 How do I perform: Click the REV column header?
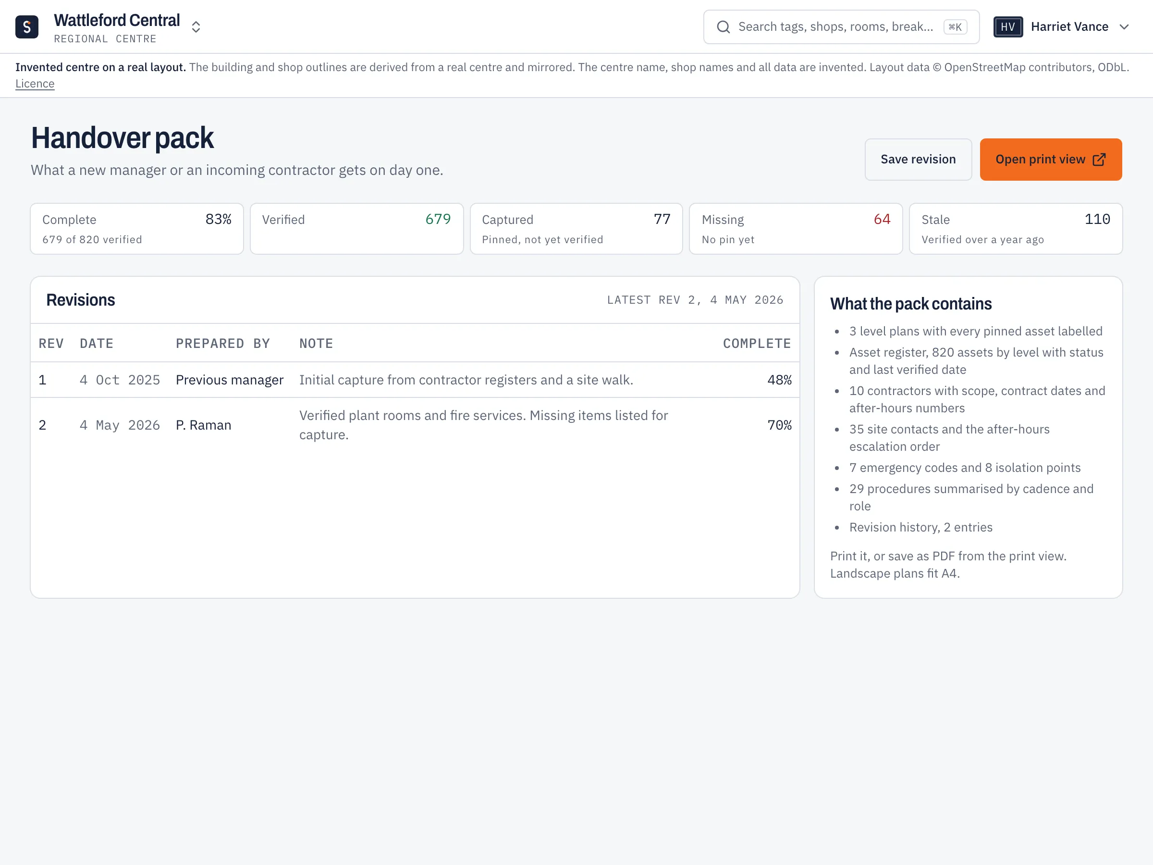51,344
